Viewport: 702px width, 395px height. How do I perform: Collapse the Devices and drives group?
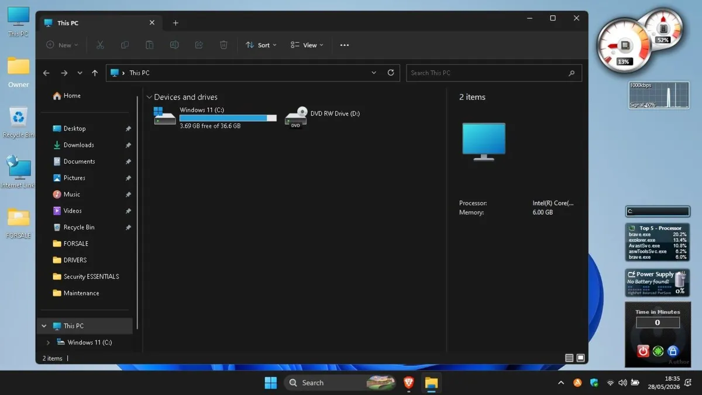[x=149, y=97]
